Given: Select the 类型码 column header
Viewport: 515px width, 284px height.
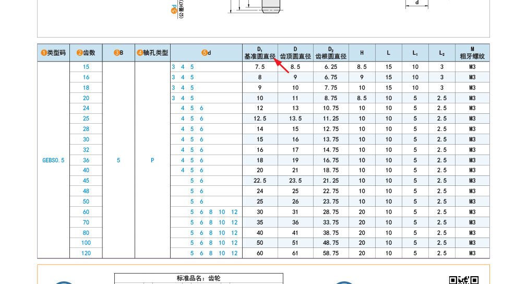Looking at the screenshot, I should [x=53, y=53].
